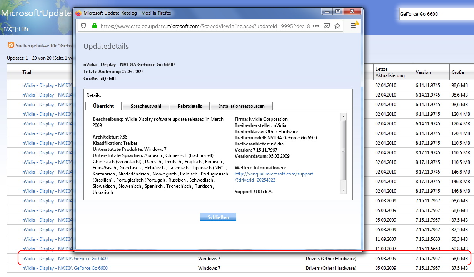The width and height of the screenshot is (474, 277).
Task: Click the FAQ link in the catalog header
Action: coord(8,29)
